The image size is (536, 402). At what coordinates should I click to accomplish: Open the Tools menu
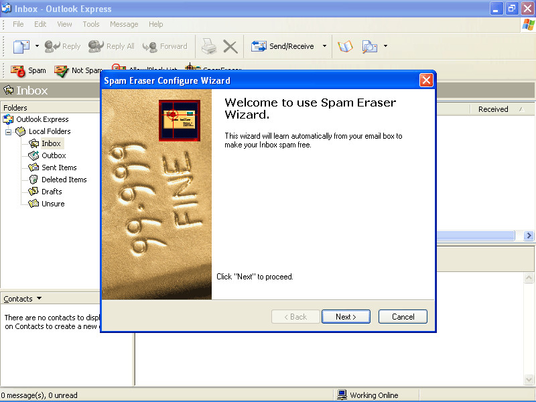point(91,24)
